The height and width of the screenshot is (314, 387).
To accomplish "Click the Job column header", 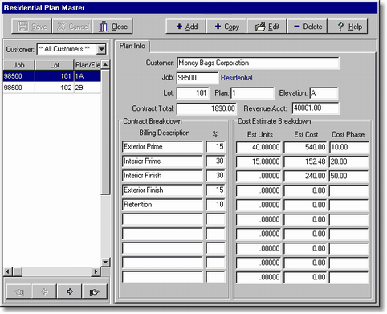I will tap(18, 65).
